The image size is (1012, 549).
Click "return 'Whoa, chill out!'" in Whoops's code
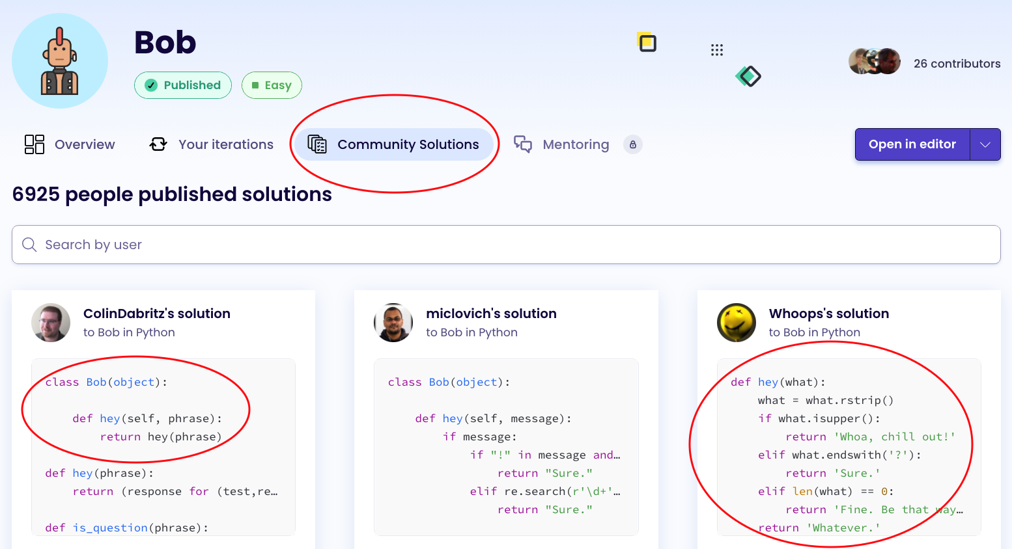click(871, 436)
